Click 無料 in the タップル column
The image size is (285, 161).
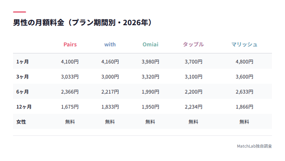(193, 122)
